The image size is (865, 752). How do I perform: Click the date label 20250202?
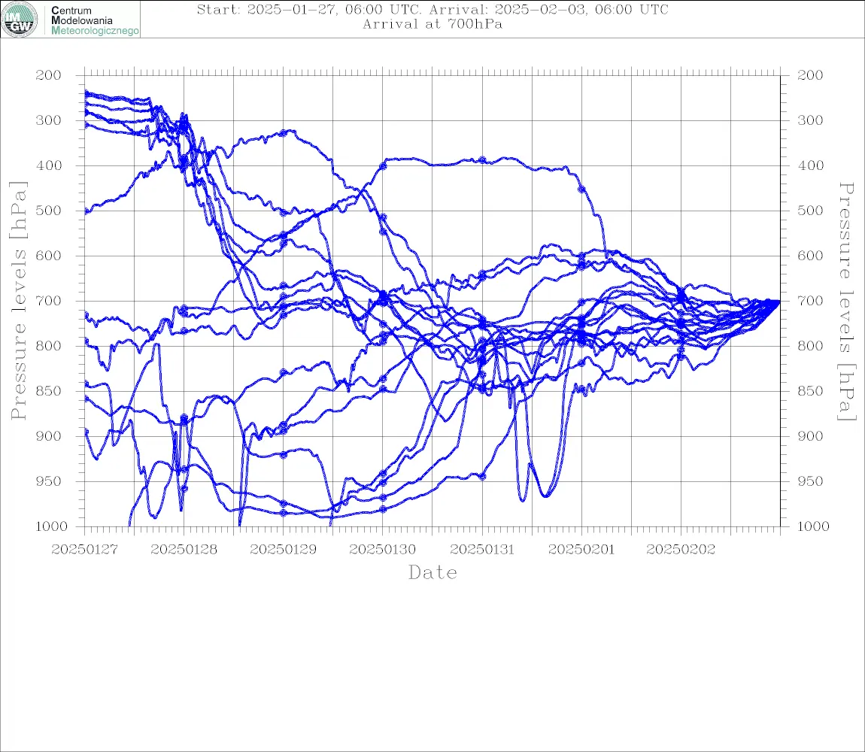681,550
